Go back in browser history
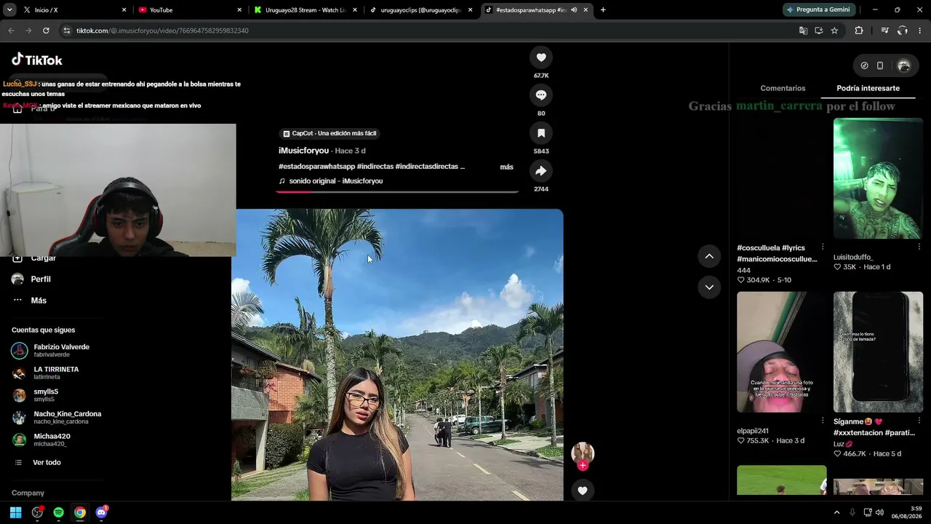This screenshot has height=524, width=931. pos(11,31)
